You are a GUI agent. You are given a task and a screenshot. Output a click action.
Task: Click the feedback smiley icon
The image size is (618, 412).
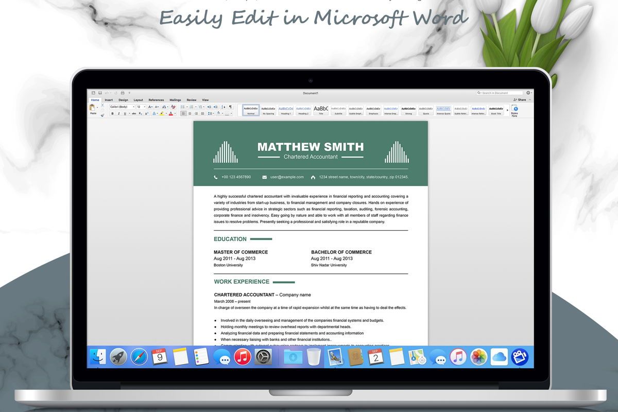click(528, 93)
